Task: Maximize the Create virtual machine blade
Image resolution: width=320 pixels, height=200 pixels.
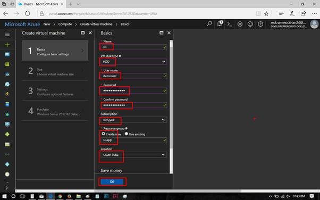Action: pyautogui.click(x=82, y=33)
